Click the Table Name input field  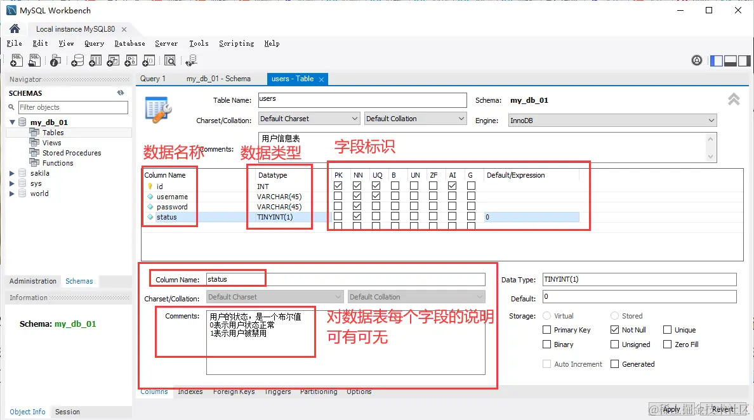(x=362, y=100)
